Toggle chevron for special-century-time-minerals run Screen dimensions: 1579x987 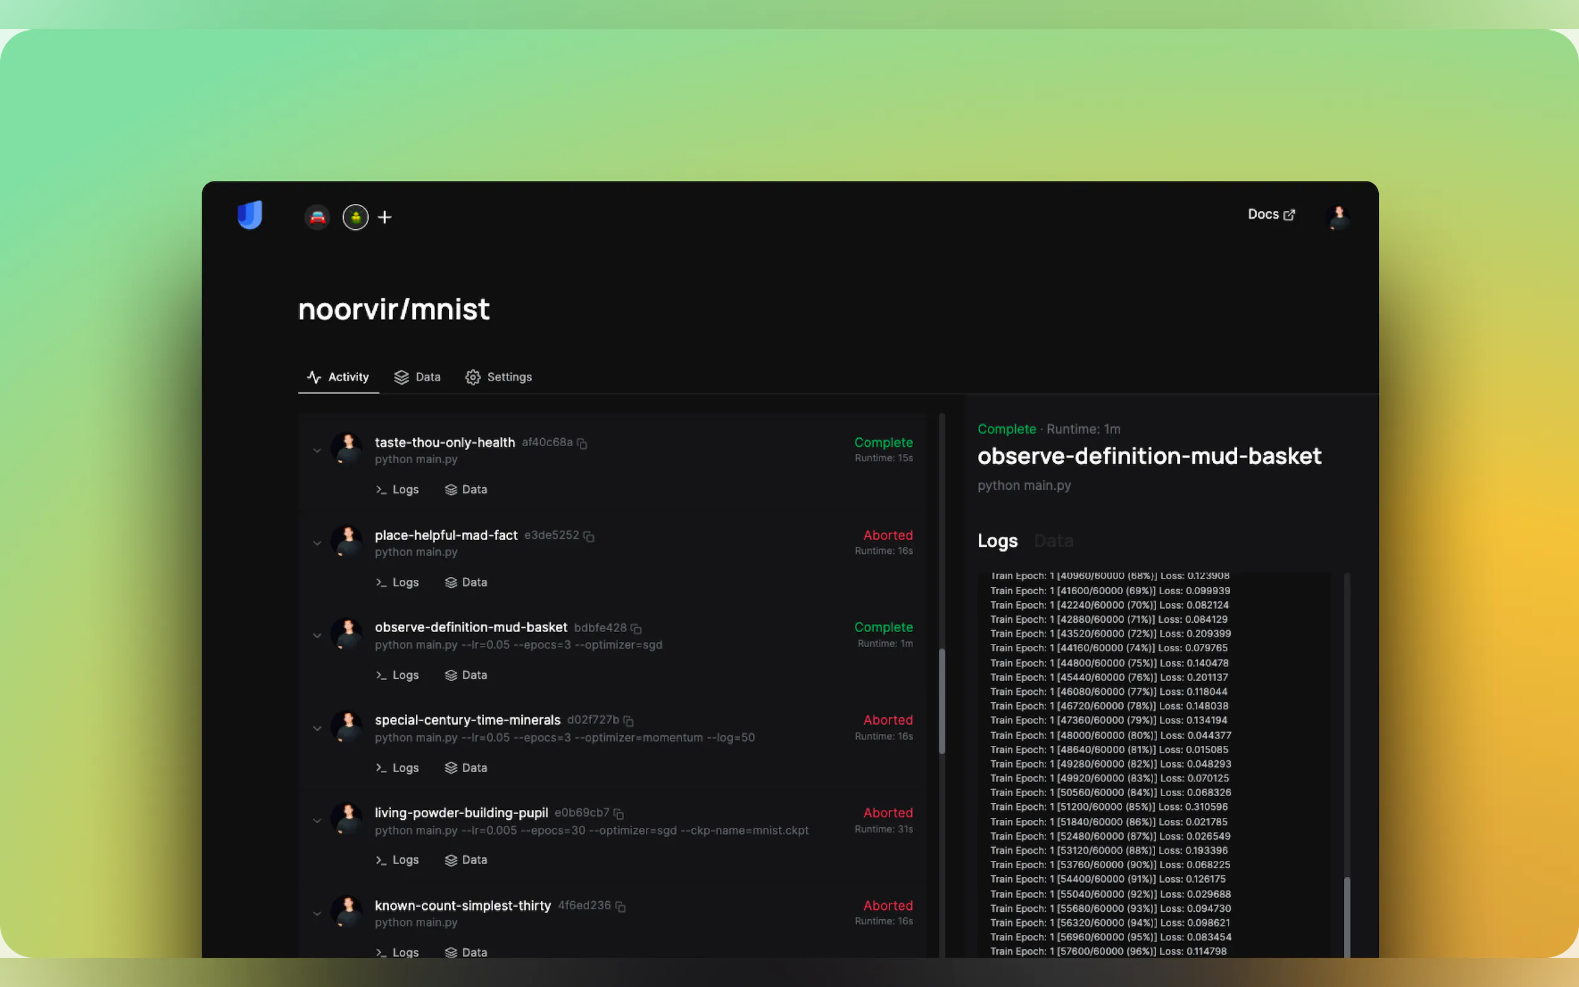(x=316, y=728)
